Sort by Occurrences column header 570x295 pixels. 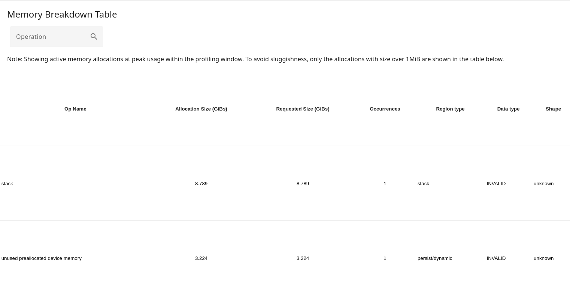point(385,109)
